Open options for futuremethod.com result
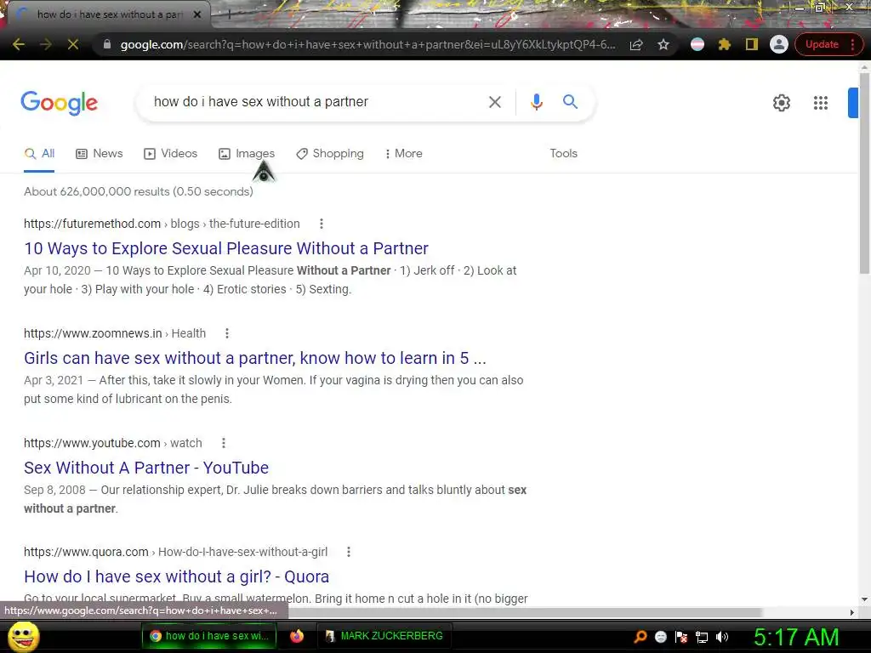The image size is (871, 653). [321, 224]
